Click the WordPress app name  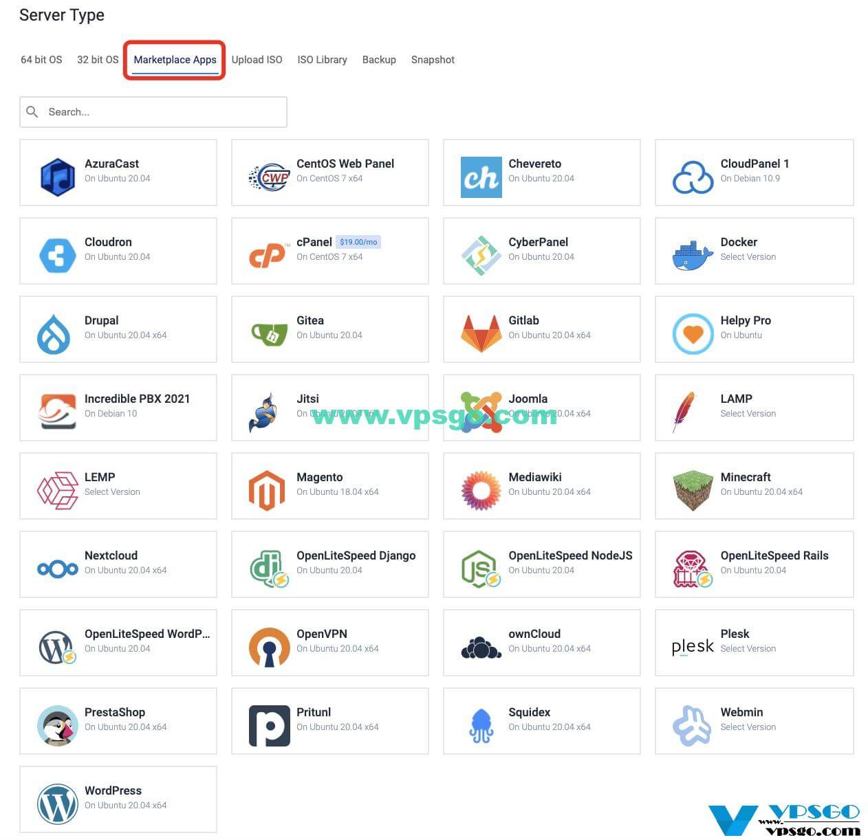pyautogui.click(x=113, y=791)
